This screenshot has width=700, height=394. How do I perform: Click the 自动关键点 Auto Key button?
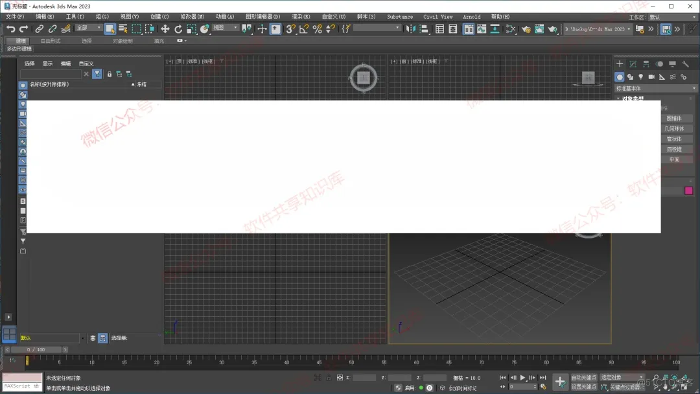pyautogui.click(x=583, y=378)
